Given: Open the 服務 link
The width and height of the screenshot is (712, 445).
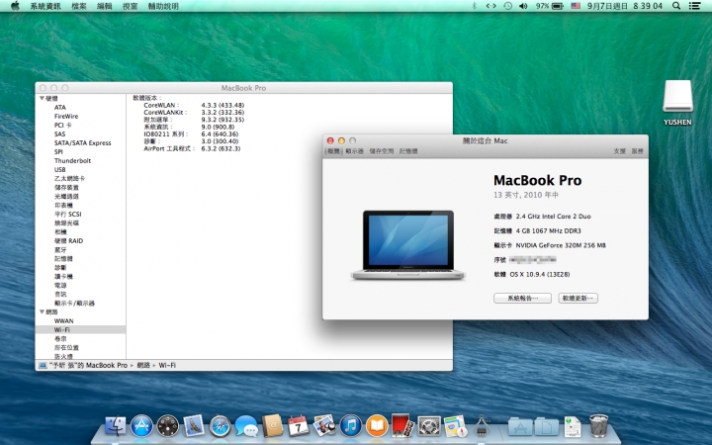Looking at the screenshot, I should [637, 151].
